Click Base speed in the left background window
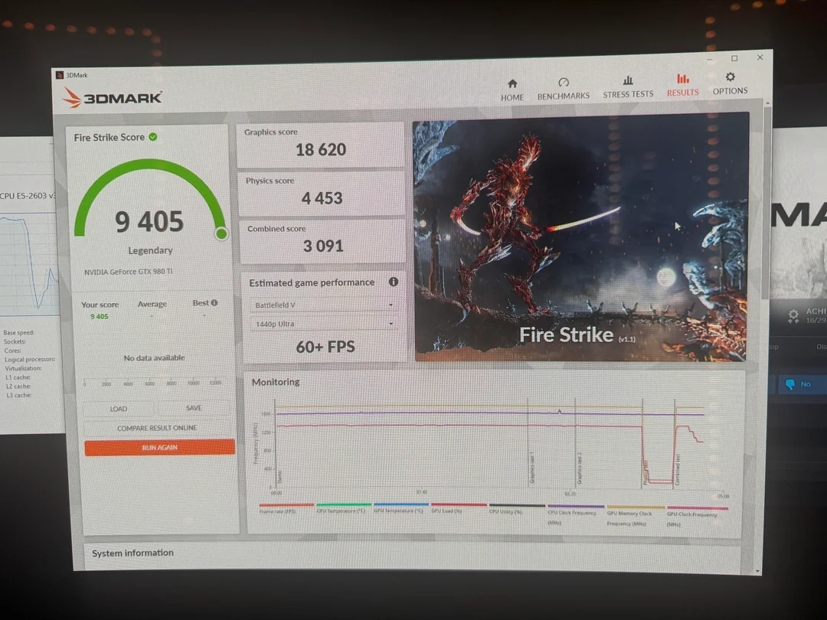The image size is (827, 620). point(19,333)
